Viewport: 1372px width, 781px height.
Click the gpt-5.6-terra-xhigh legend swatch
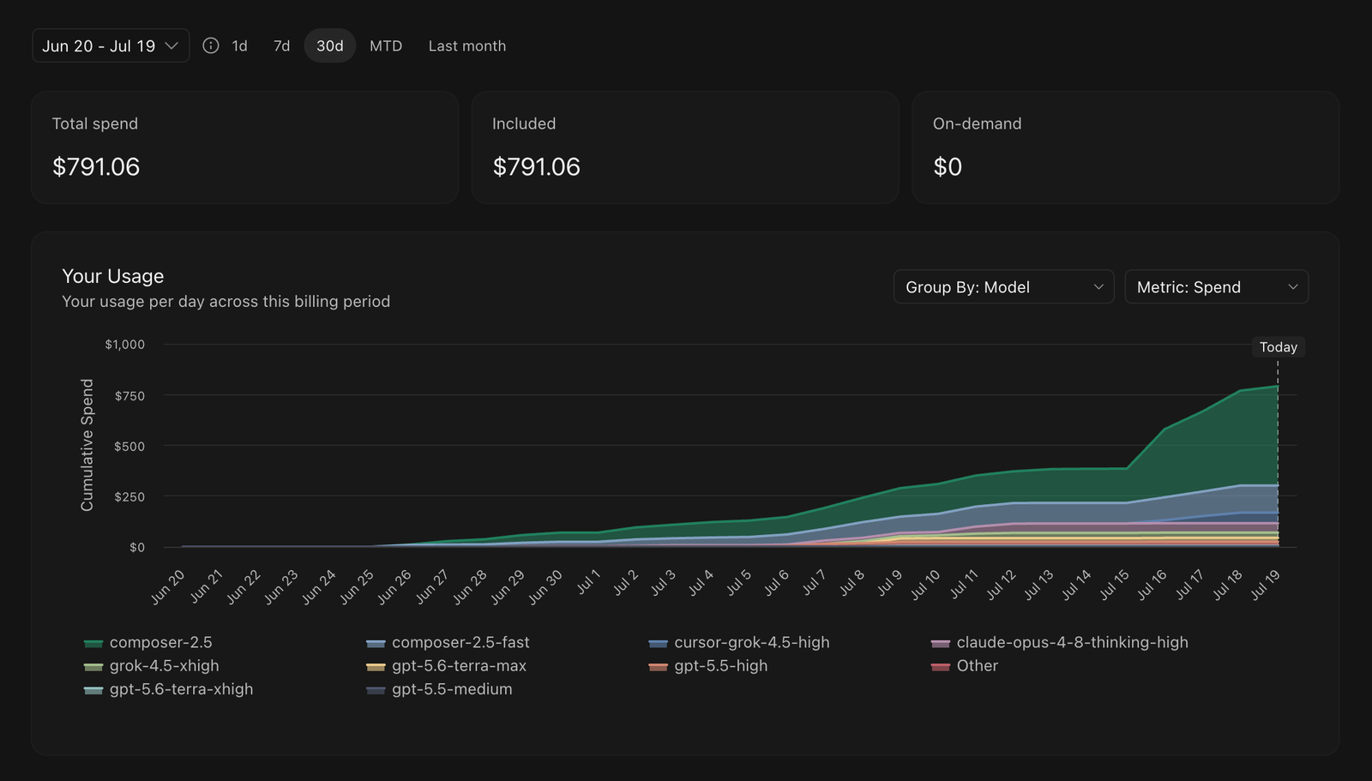pyautogui.click(x=93, y=689)
